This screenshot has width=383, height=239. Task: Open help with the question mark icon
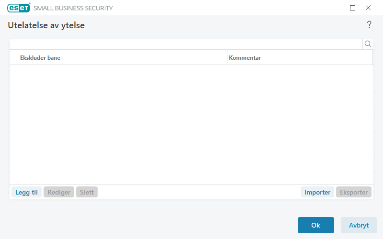pyautogui.click(x=369, y=25)
